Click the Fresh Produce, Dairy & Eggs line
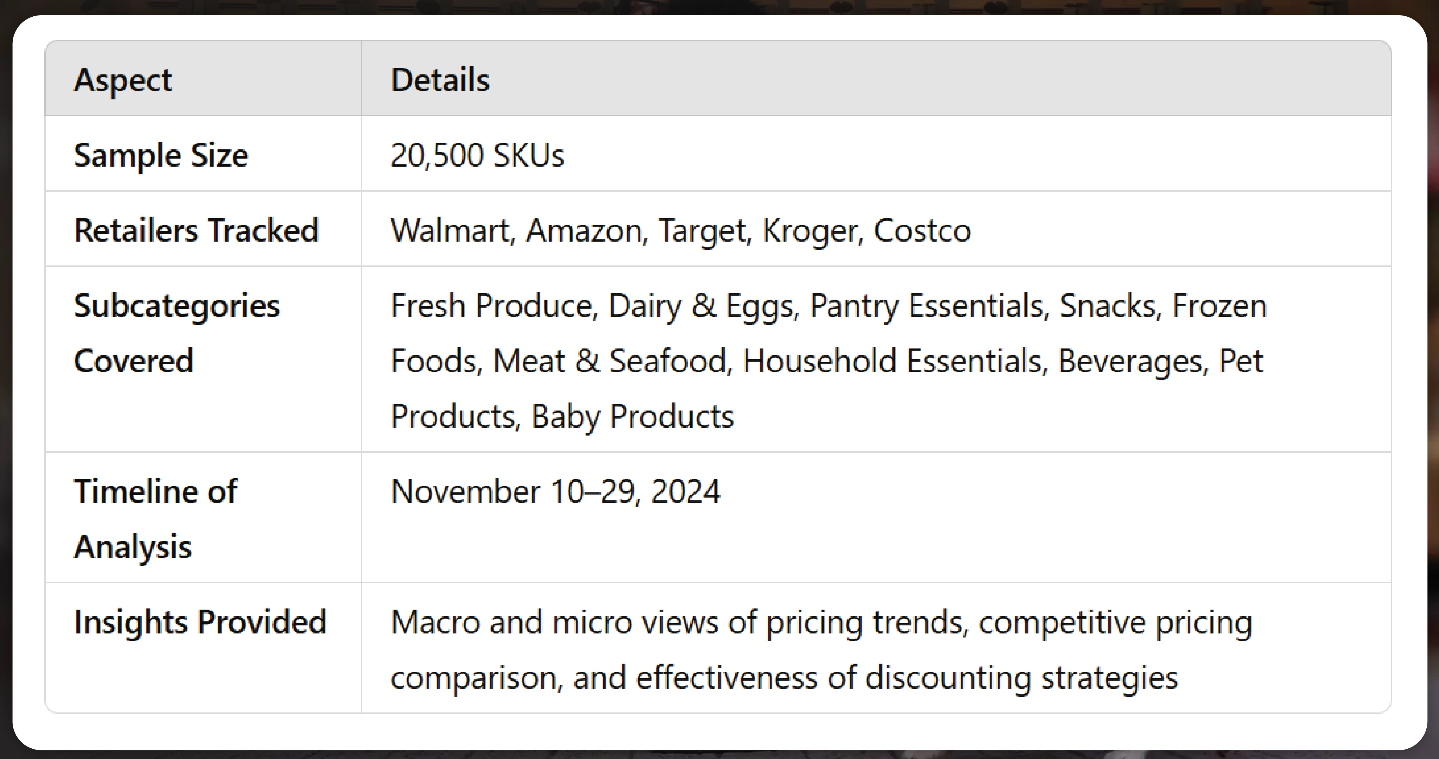This screenshot has width=1439, height=759. (x=829, y=306)
